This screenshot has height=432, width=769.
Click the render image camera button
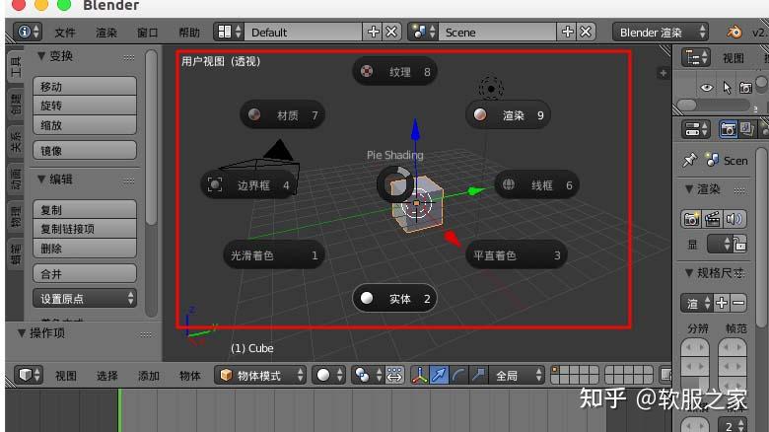[691, 219]
